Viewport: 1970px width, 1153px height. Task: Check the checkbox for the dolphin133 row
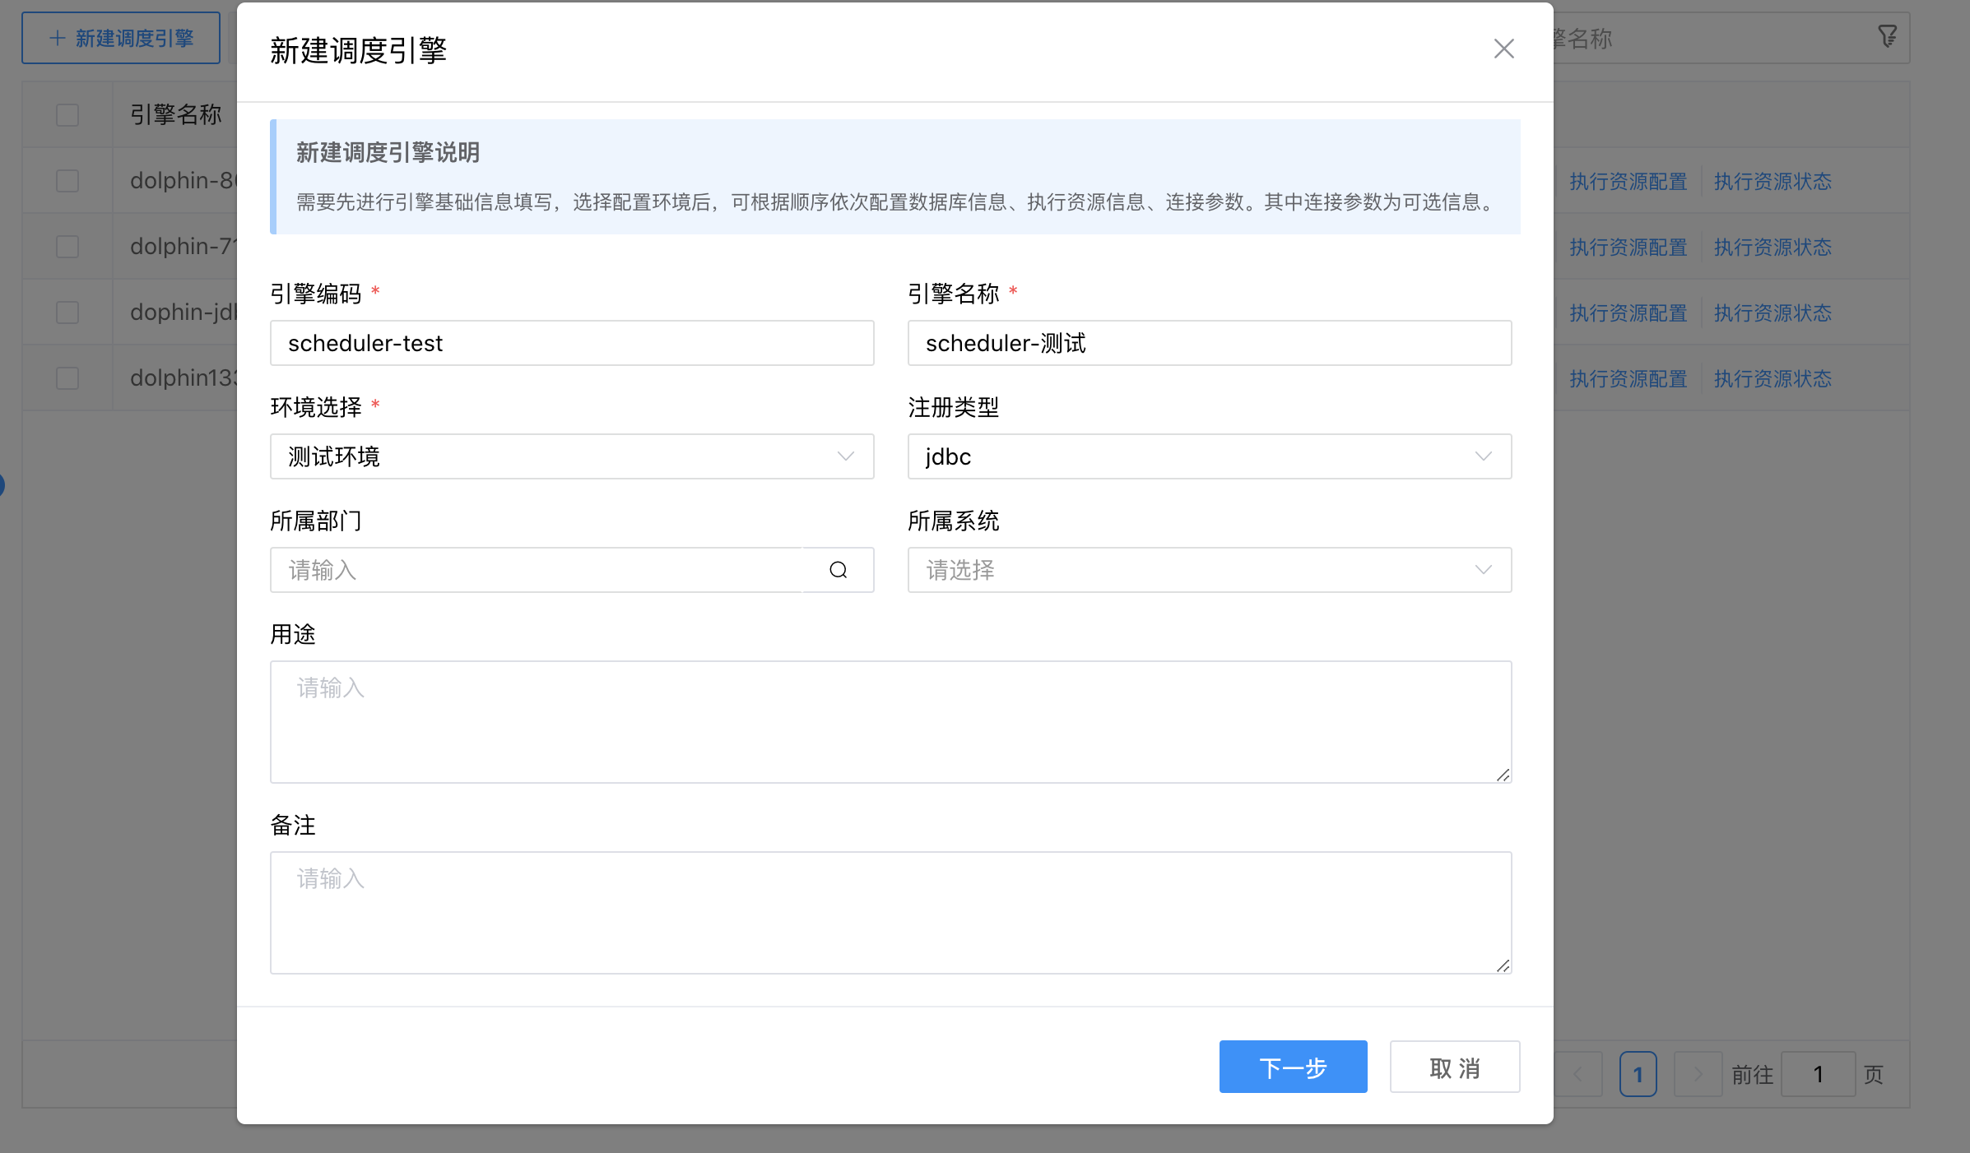(67, 377)
